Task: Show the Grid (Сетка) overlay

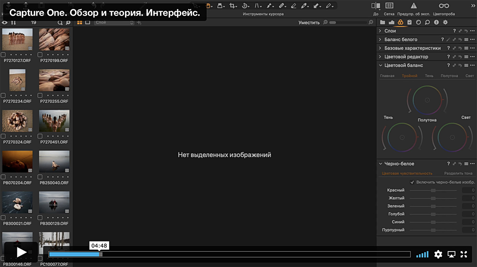Action: pyautogui.click(x=389, y=6)
